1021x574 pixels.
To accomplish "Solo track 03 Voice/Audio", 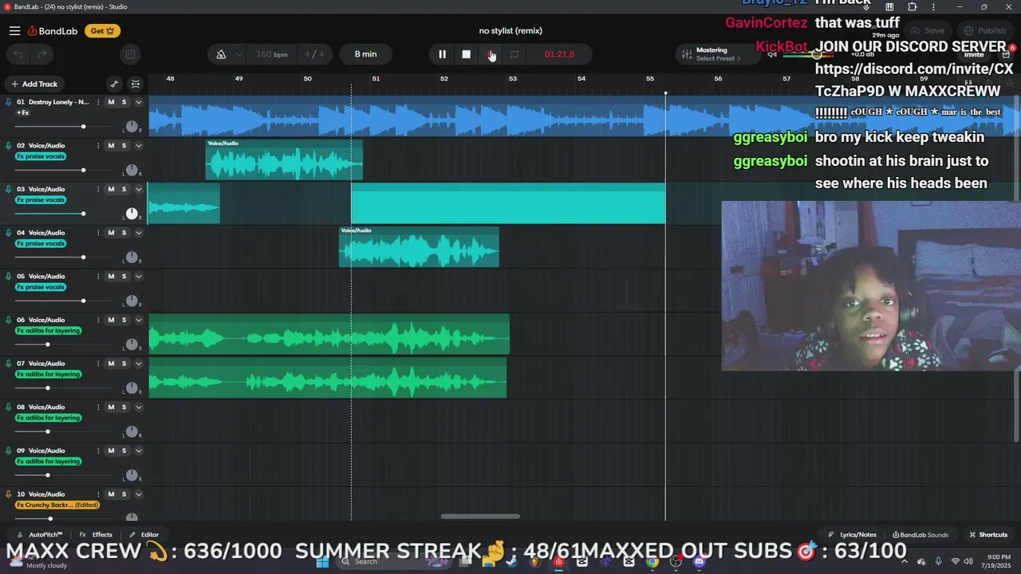I will pyautogui.click(x=124, y=189).
